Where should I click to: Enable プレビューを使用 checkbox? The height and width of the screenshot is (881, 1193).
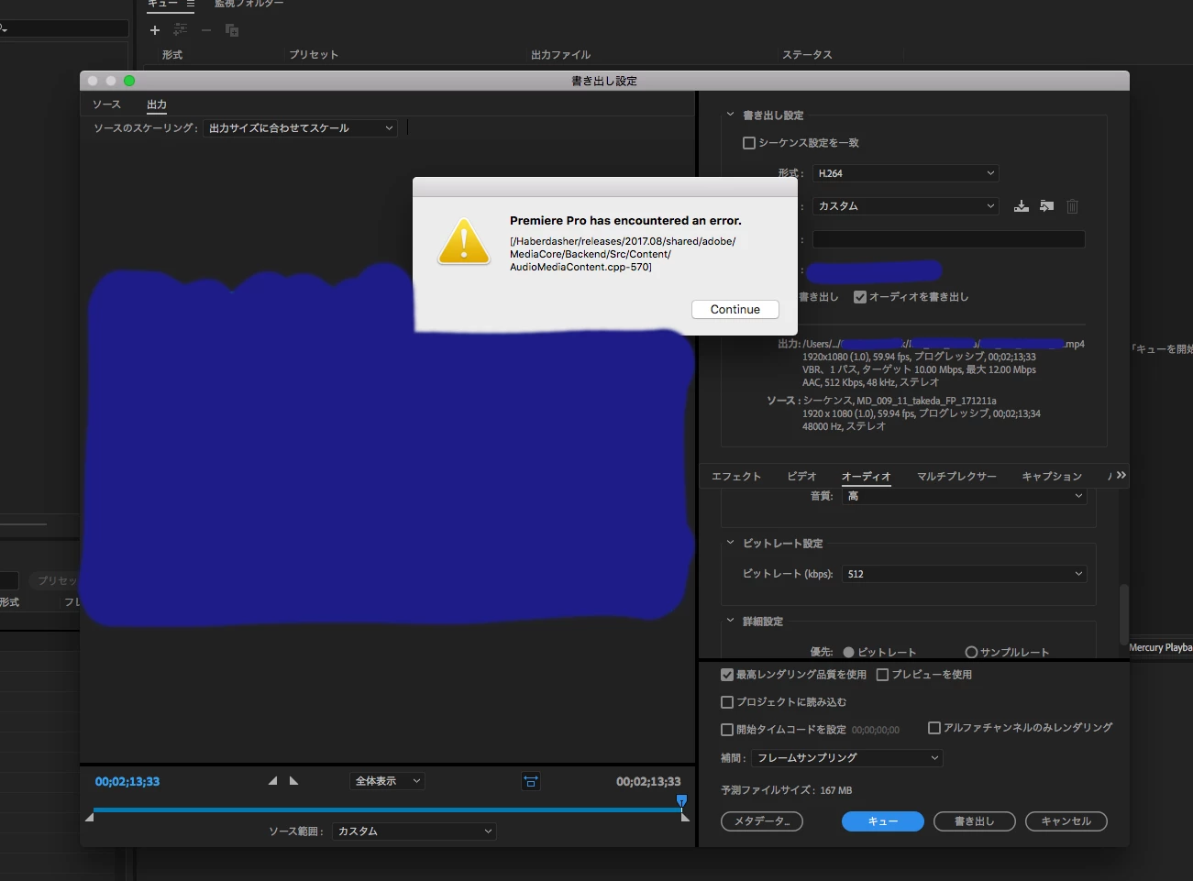click(x=883, y=675)
